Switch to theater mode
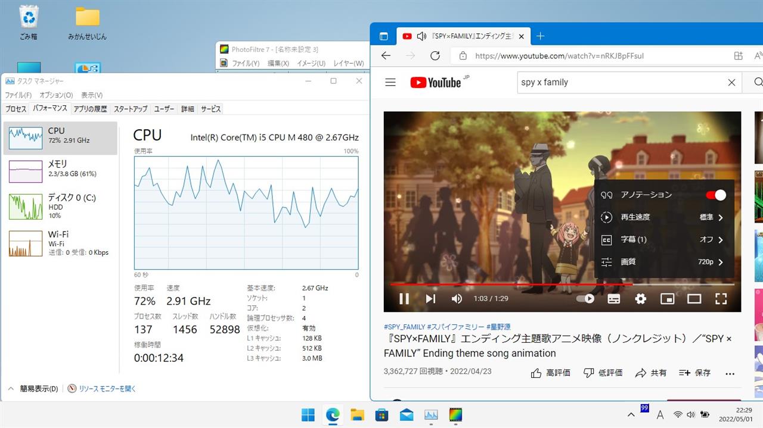 click(x=694, y=299)
